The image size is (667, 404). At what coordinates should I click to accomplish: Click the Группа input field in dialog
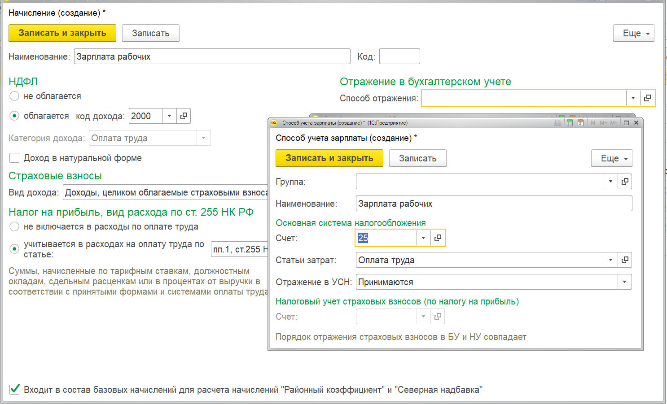click(x=480, y=182)
